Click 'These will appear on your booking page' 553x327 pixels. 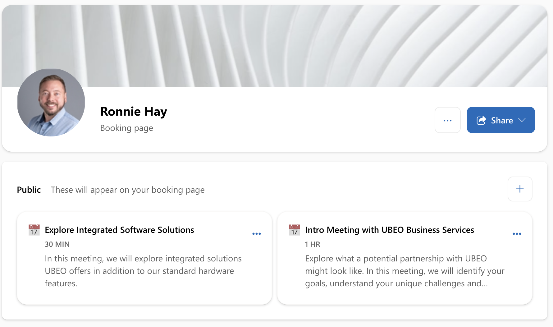[128, 190]
